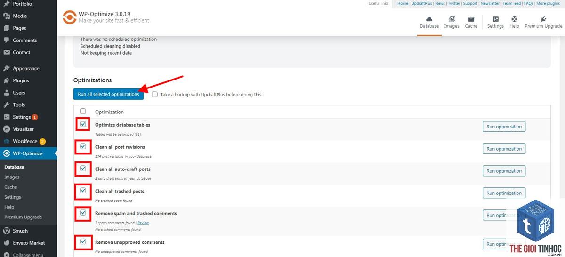Click the Portfolio pin icon in sidebar
Image resolution: width=565 pixels, height=257 pixels.
pos(7,4)
